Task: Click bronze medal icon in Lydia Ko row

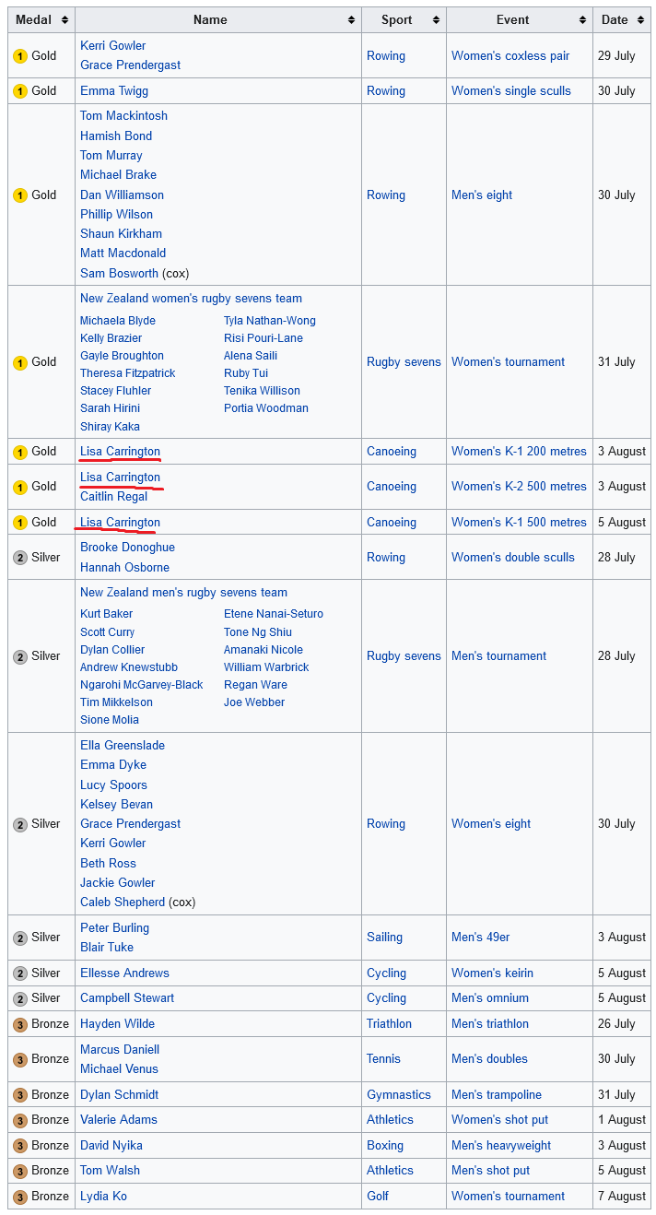Action: pyautogui.click(x=20, y=1197)
